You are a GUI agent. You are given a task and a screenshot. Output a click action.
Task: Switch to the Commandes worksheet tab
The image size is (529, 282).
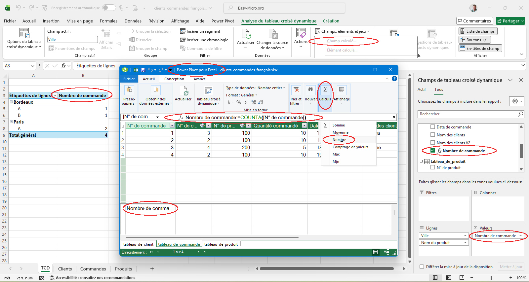93,269
